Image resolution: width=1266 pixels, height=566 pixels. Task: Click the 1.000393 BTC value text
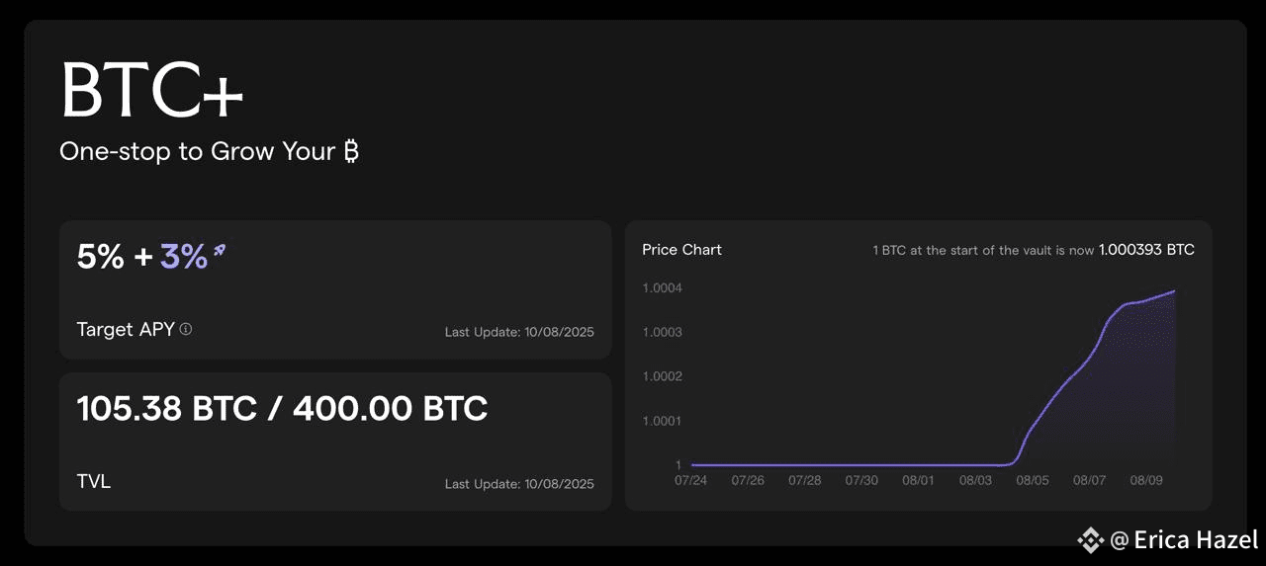(x=1146, y=250)
